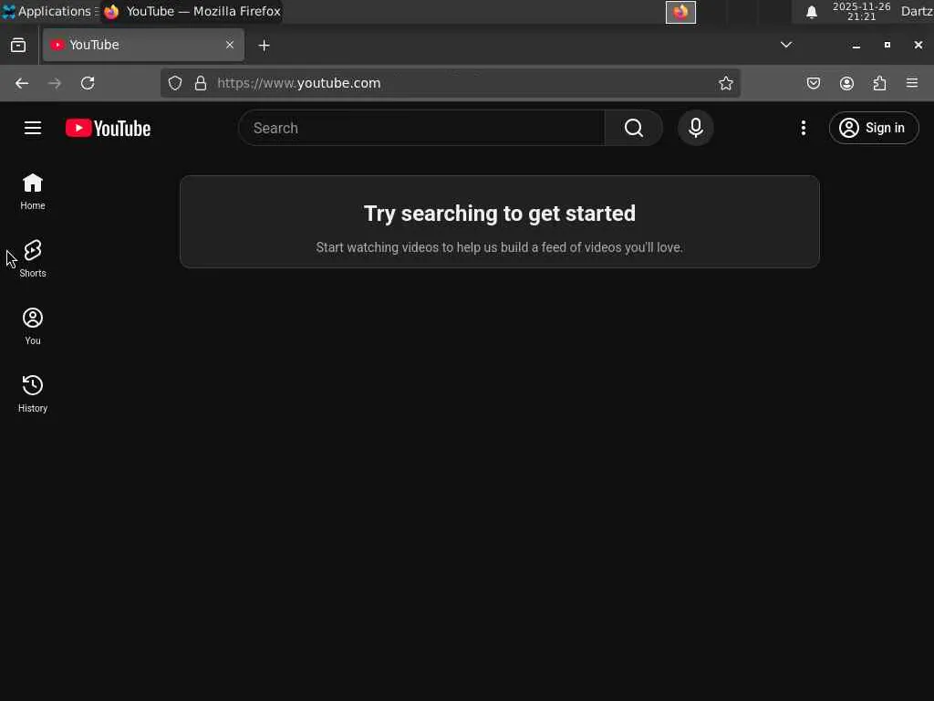Start voice search with the microphone icon

(696, 128)
